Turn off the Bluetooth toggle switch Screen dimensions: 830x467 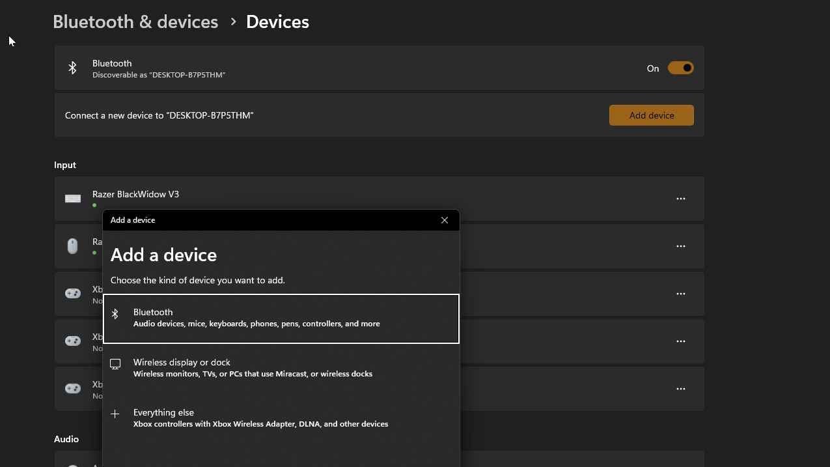tap(680, 68)
